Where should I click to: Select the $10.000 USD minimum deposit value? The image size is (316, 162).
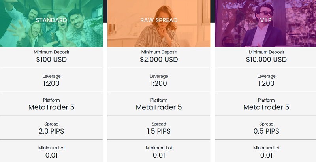(266, 59)
